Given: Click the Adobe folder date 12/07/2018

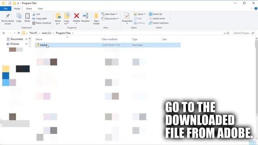Looking at the screenshot, I should 111,45.
